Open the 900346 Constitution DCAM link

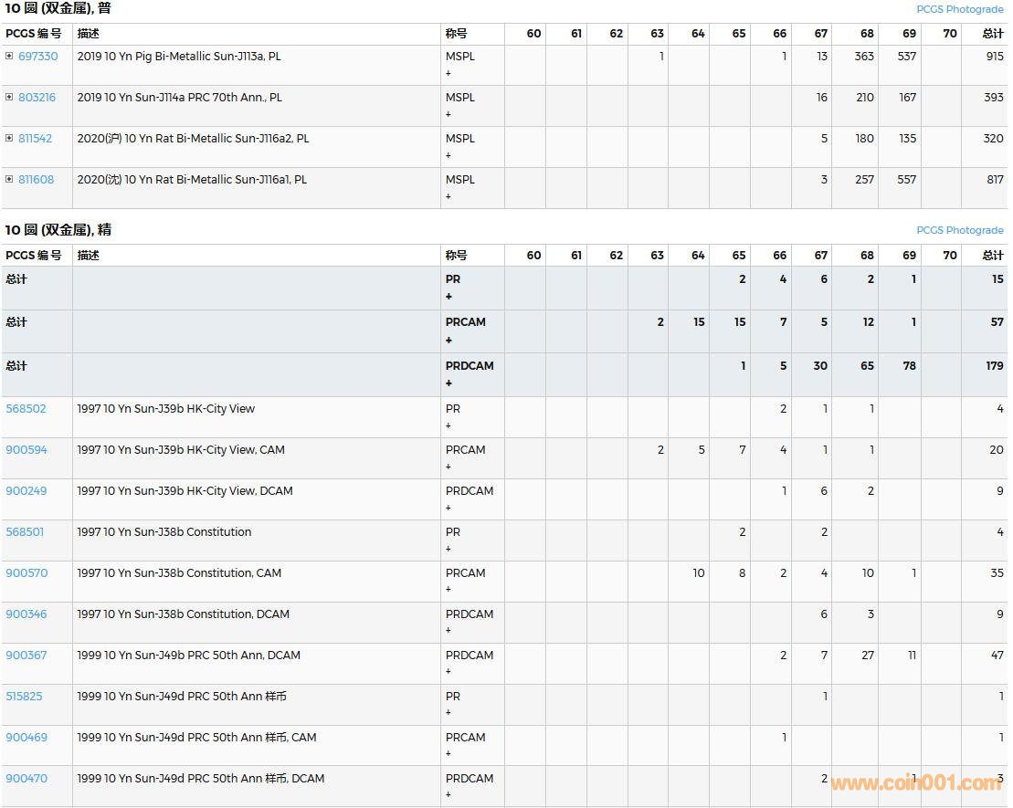coord(26,614)
